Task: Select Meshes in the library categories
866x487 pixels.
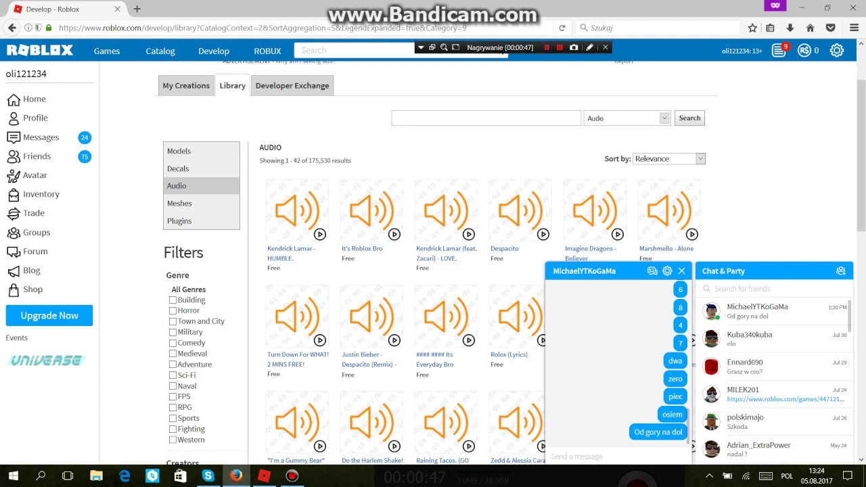Action: (x=202, y=204)
